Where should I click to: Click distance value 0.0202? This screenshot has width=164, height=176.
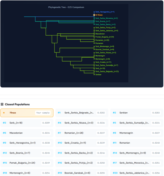tap(101, 113)
